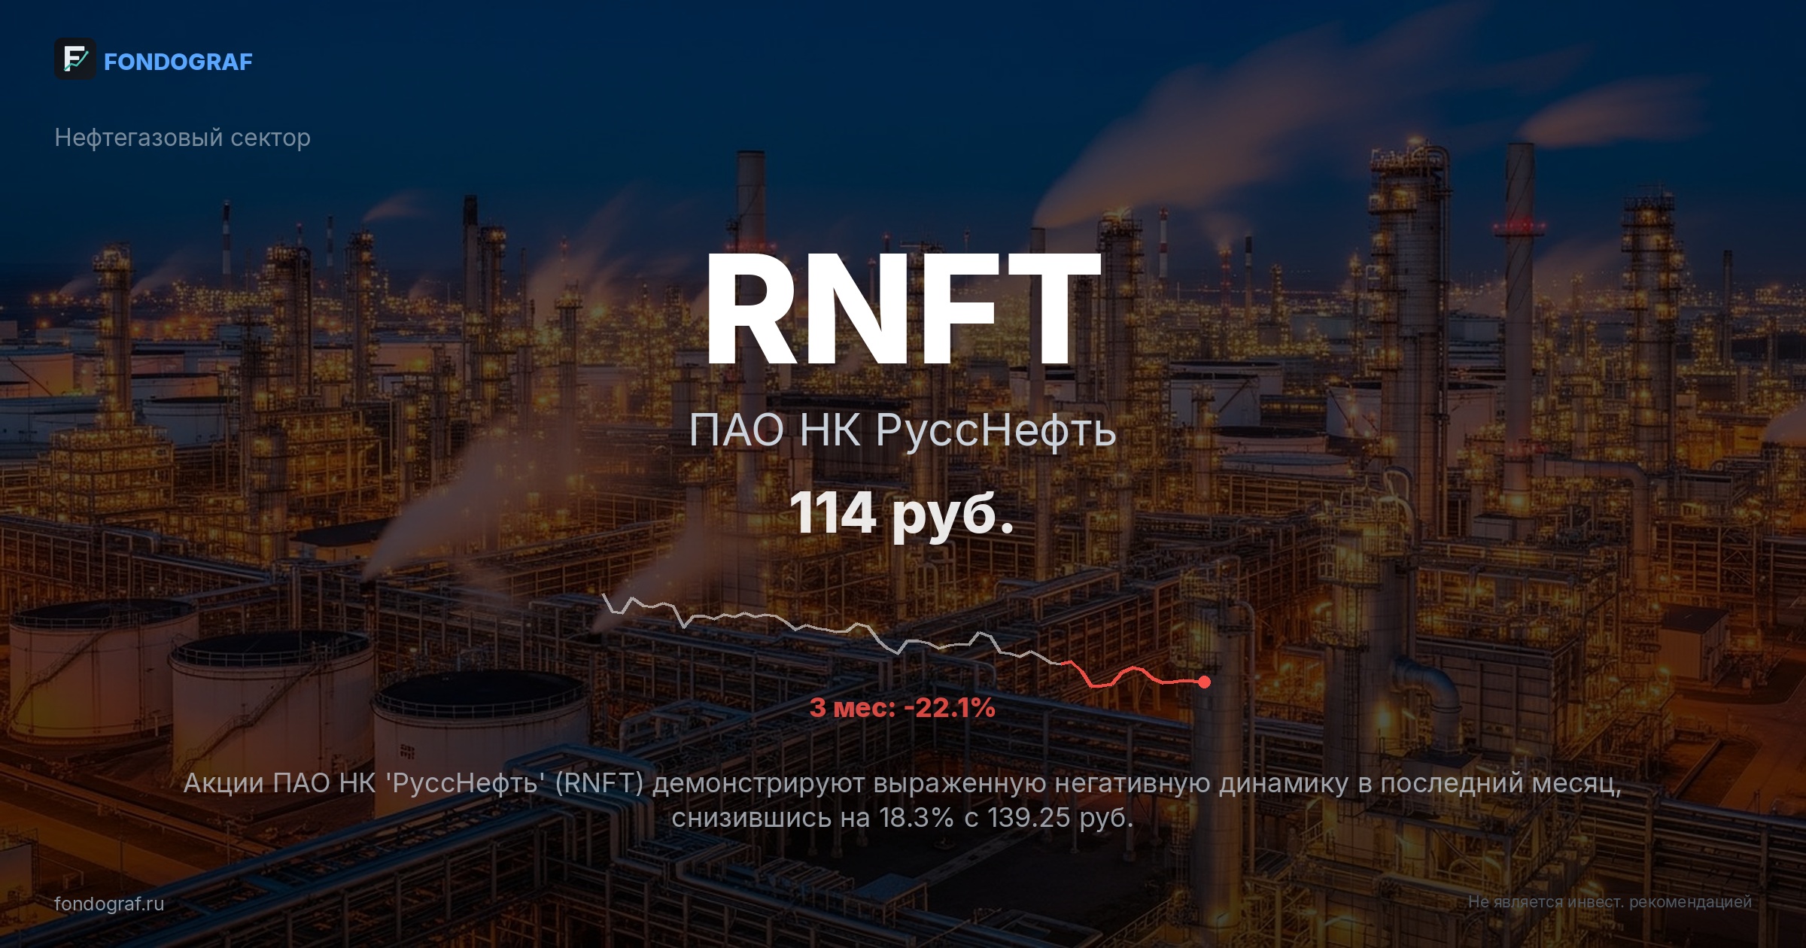The width and height of the screenshot is (1806, 948).
Task: Click 'Не является инвест. рекомендацией' disclaimer
Action: point(1610,901)
